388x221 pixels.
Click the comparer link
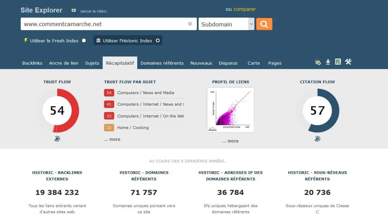pos(245,9)
